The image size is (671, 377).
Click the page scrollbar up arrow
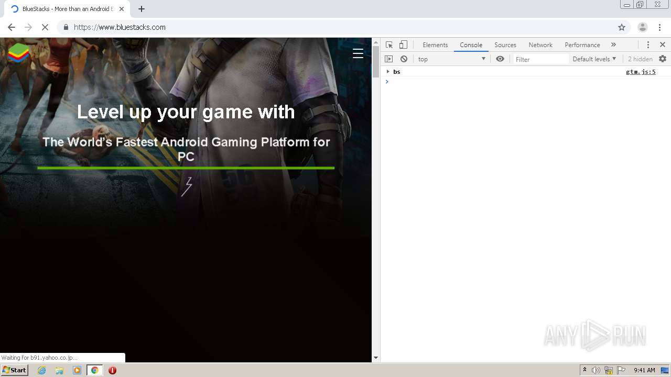click(x=375, y=41)
